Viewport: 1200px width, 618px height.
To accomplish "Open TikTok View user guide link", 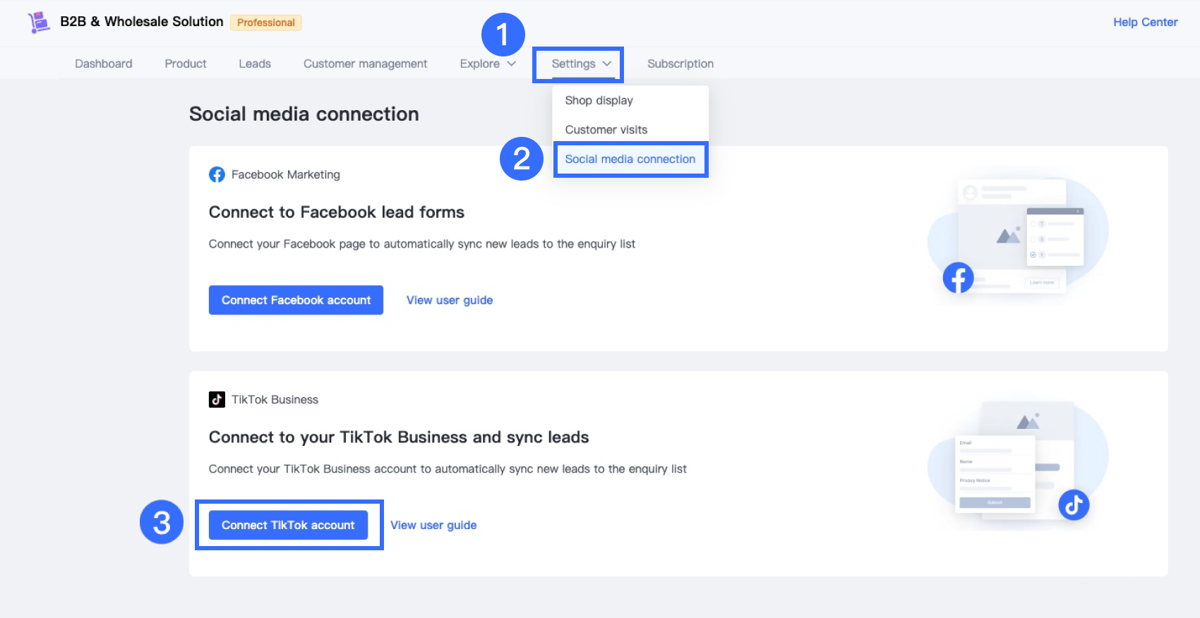I will (x=433, y=525).
